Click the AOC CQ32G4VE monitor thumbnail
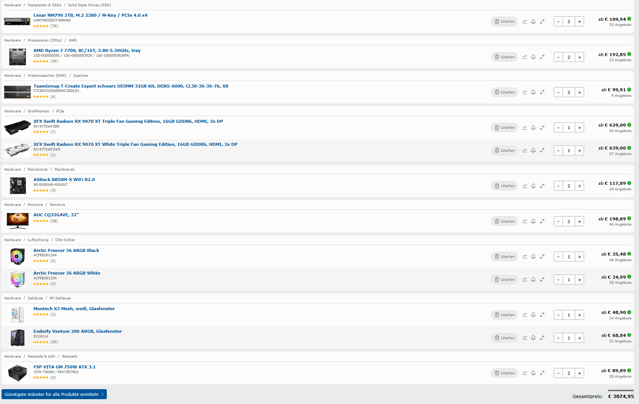This screenshot has width=639, height=404. pyautogui.click(x=17, y=221)
